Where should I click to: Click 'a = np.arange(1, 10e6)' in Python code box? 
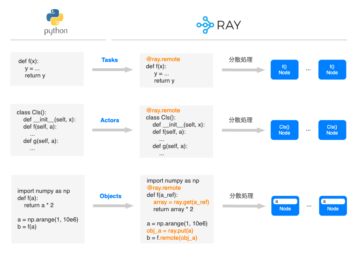click(x=48, y=220)
